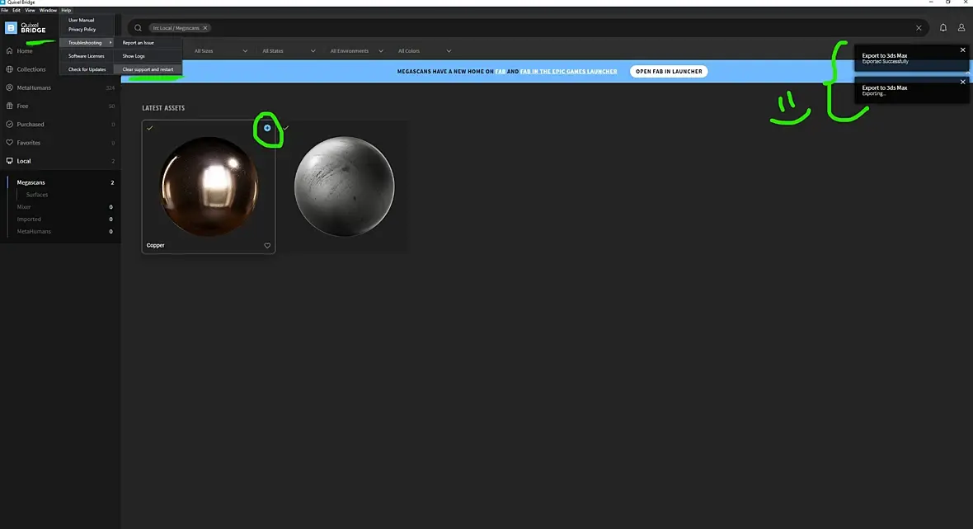Open the All Colors dropdown
The height and width of the screenshot is (529, 973).
pyautogui.click(x=425, y=51)
